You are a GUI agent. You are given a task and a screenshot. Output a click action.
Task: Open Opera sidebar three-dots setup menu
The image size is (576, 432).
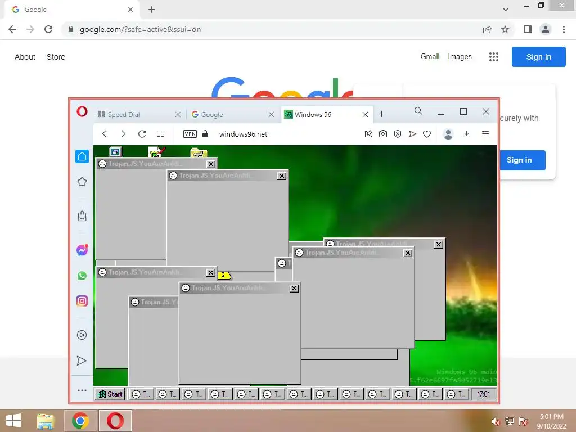tap(82, 390)
